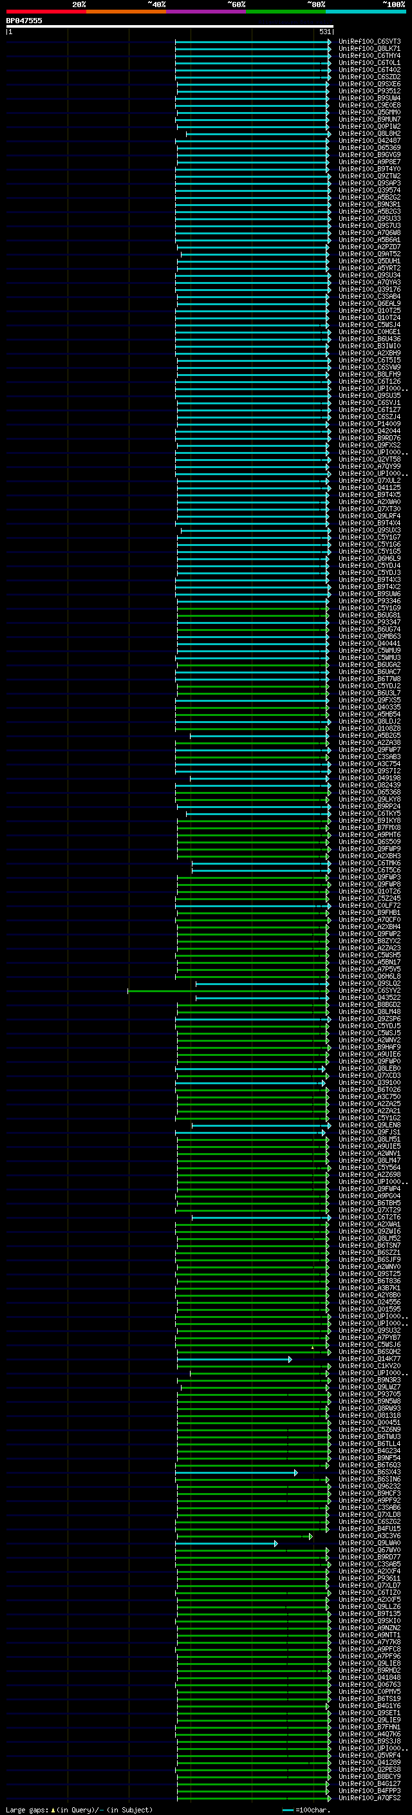The image size is (412, 1815).
Task: Click the long green bar of C6SYV2
Action: coord(227,992)
